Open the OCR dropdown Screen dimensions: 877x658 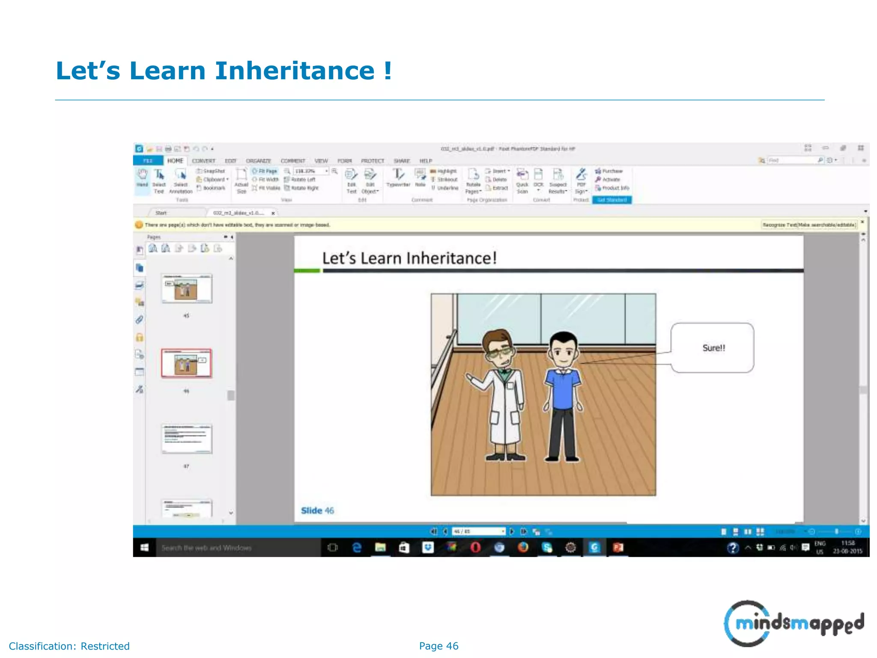(x=538, y=181)
